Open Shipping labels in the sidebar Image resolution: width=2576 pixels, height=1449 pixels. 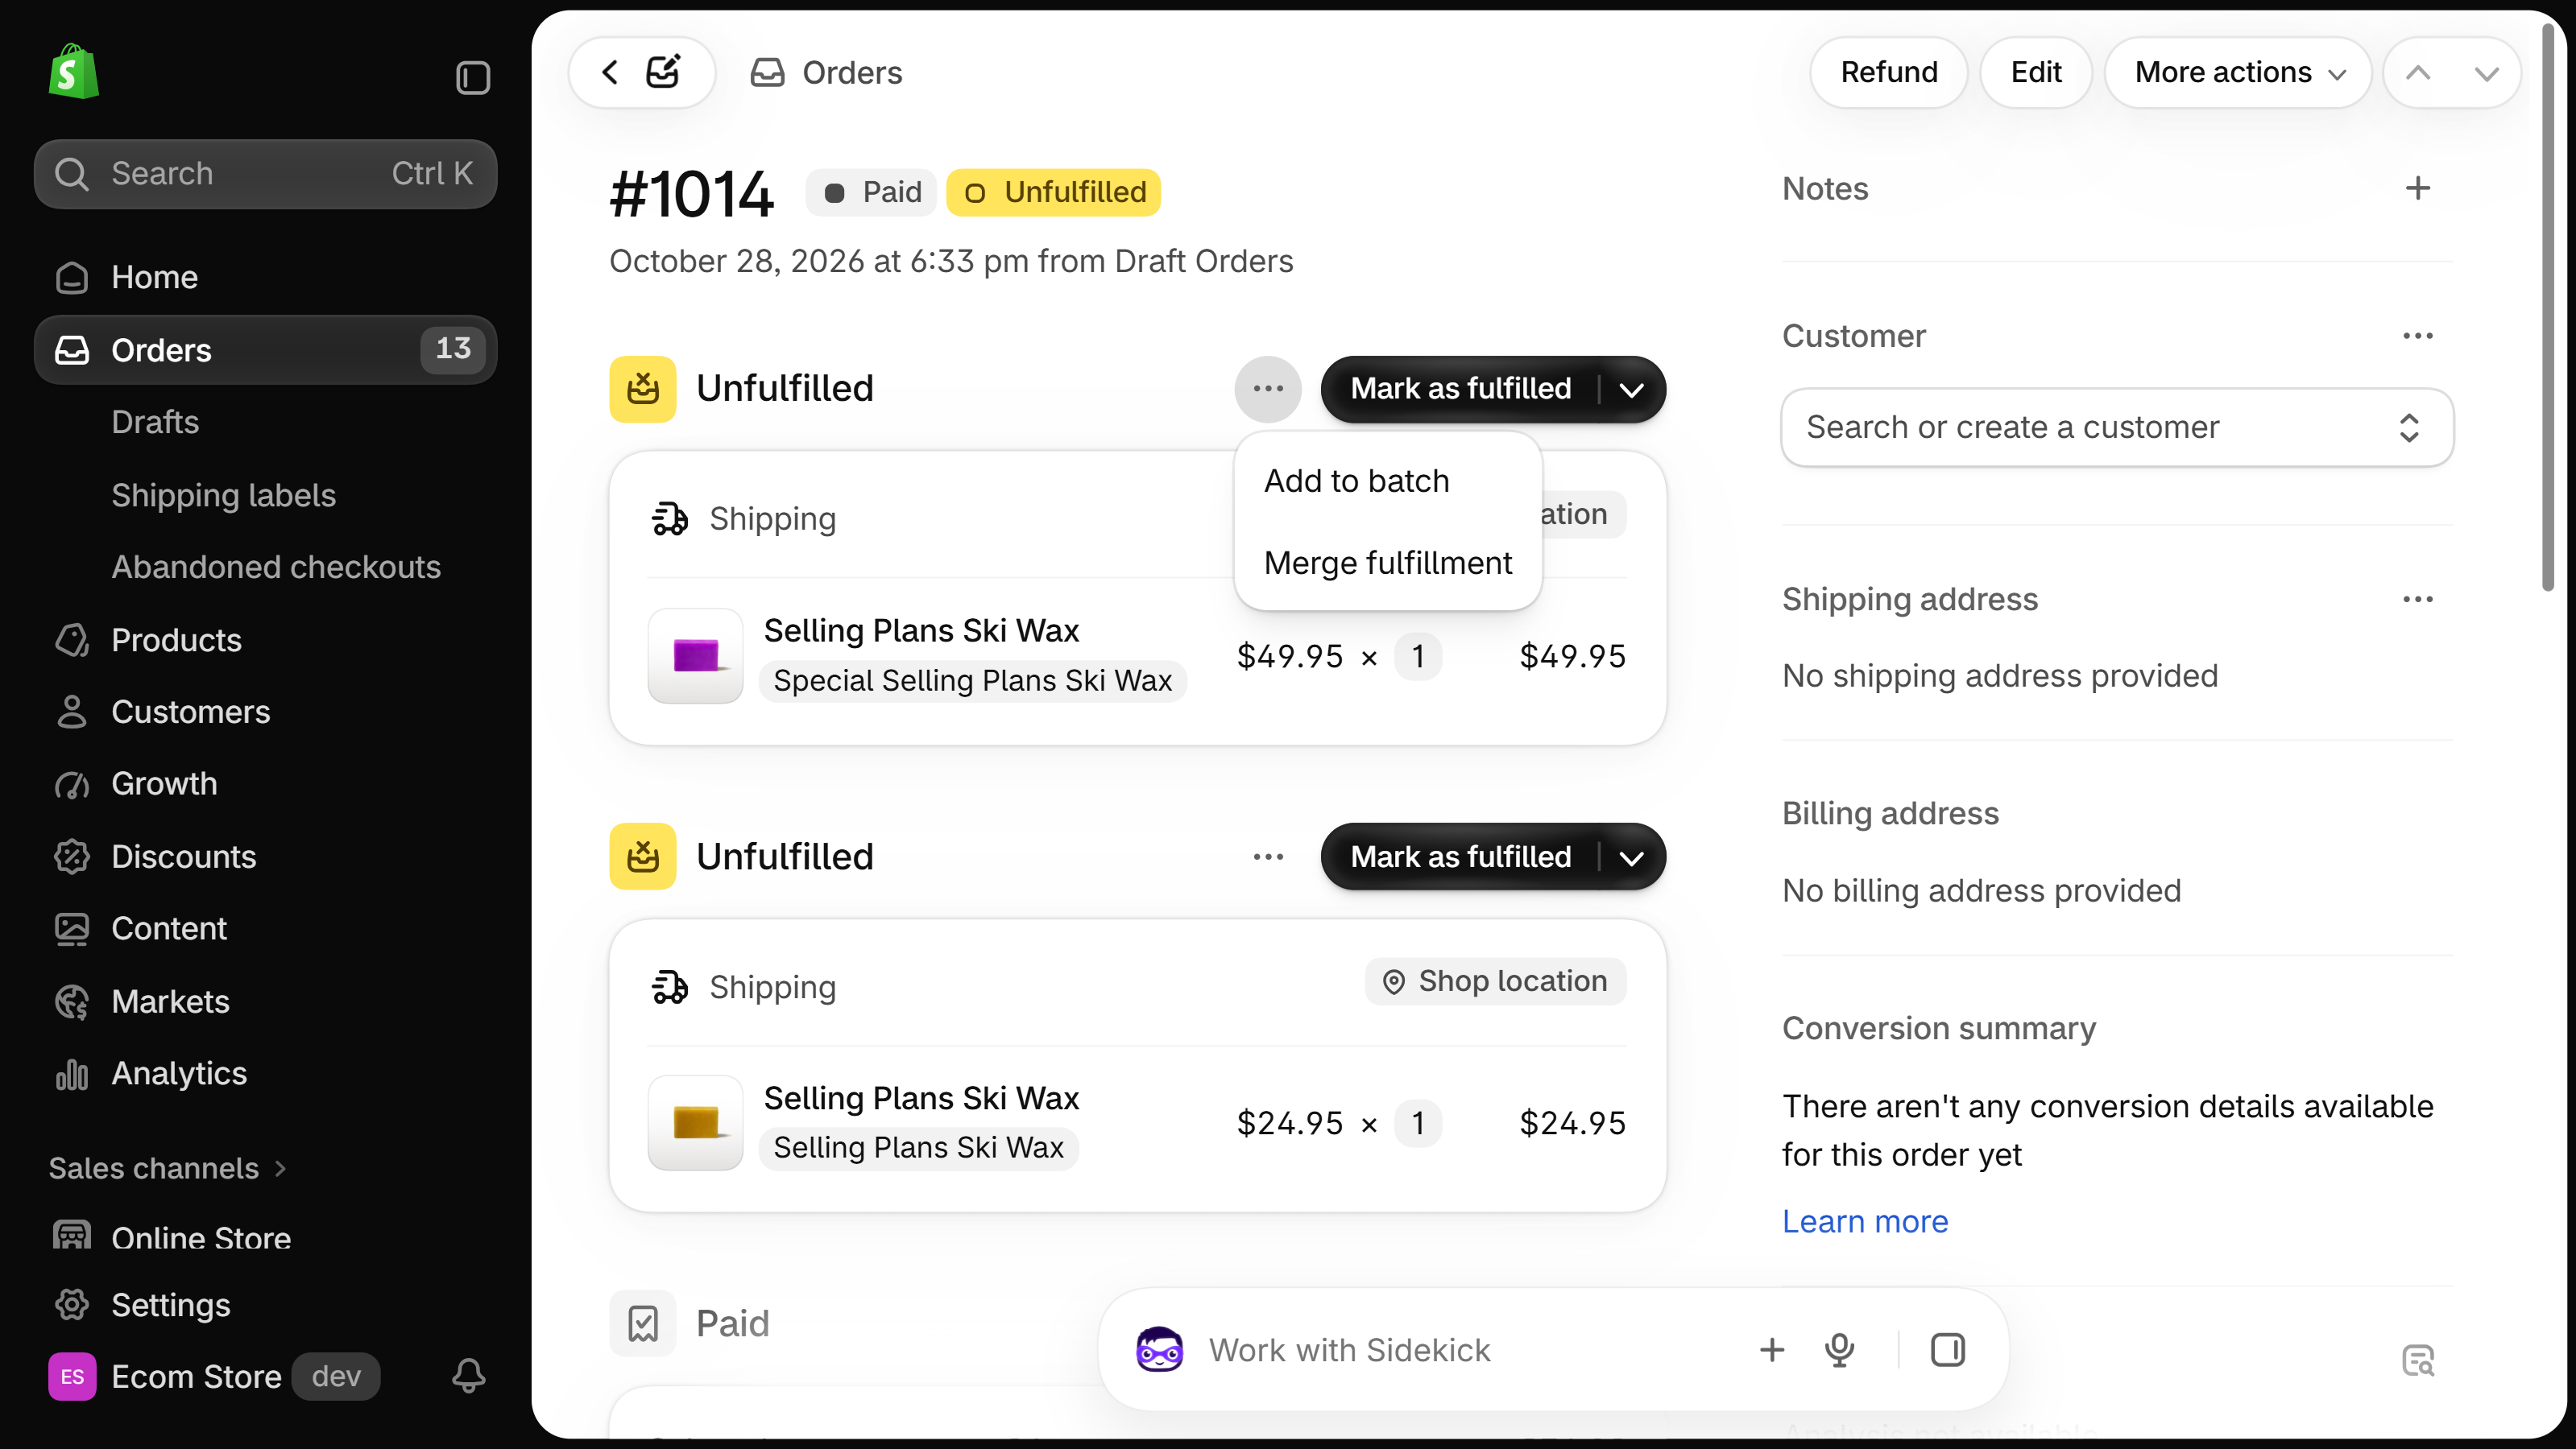(x=224, y=494)
